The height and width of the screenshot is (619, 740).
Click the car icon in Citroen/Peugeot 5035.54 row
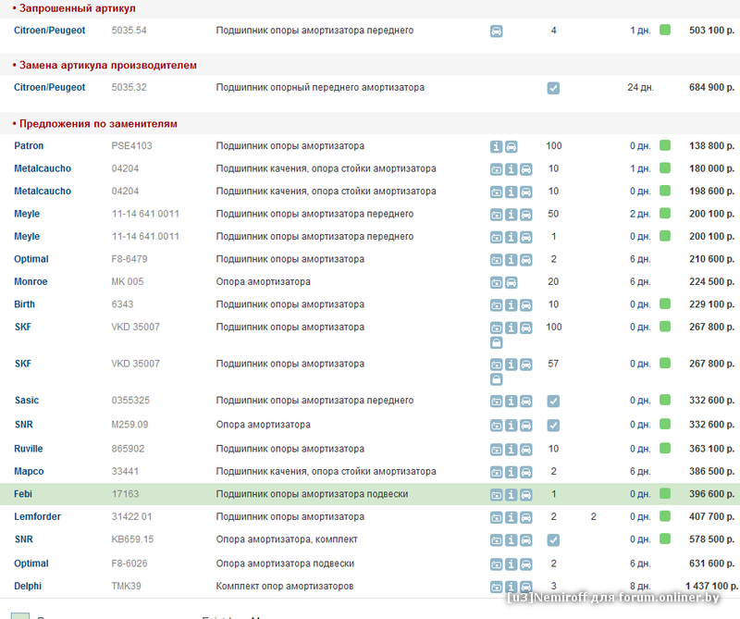(497, 31)
